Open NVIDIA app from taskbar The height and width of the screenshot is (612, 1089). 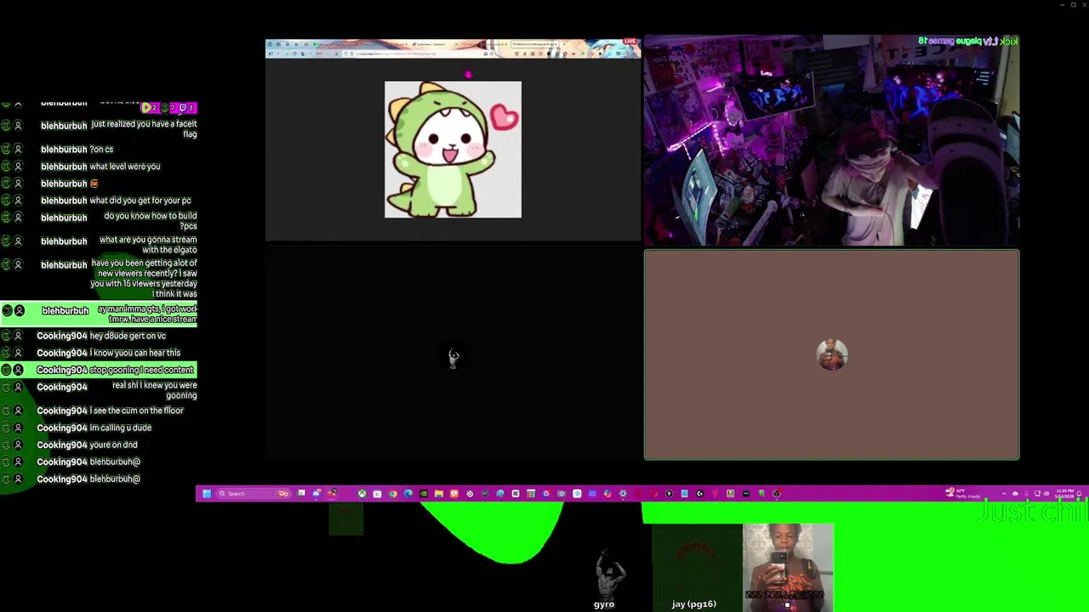pyautogui.click(x=424, y=493)
